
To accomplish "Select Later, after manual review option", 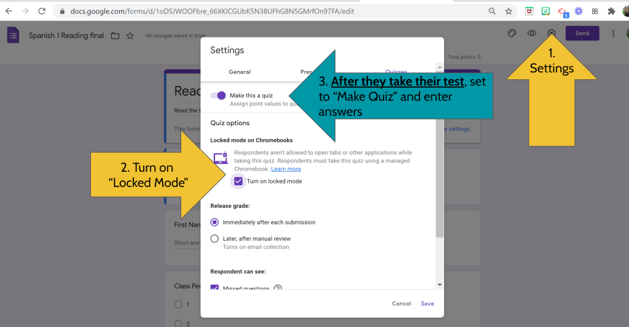I will pos(214,239).
